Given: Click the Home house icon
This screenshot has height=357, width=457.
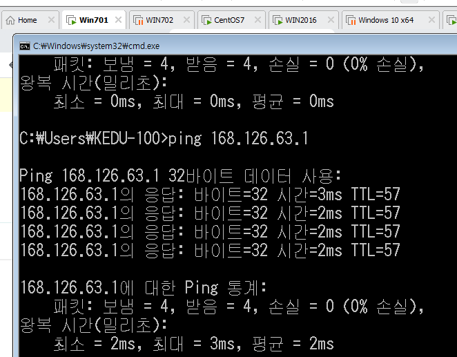Looking at the screenshot, I should [x=10, y=21].
